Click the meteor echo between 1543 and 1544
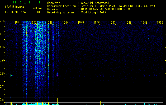166x105 pixels. (x=57, y=75)
